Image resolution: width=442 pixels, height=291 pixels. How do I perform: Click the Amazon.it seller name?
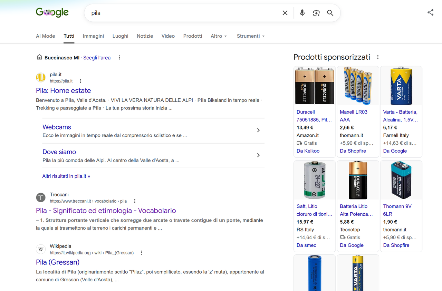[308, 135]
